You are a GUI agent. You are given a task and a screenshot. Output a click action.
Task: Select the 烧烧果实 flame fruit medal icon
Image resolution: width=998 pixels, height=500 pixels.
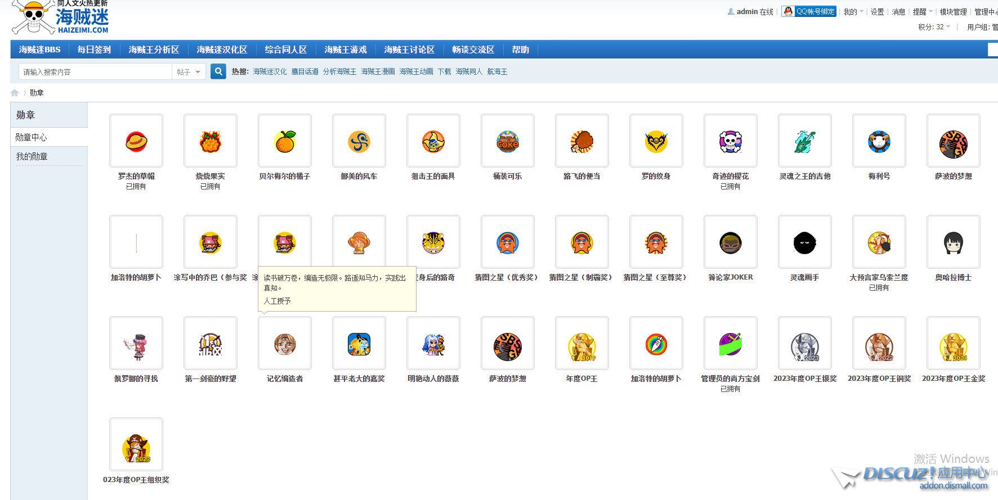(x=211, y=141)
